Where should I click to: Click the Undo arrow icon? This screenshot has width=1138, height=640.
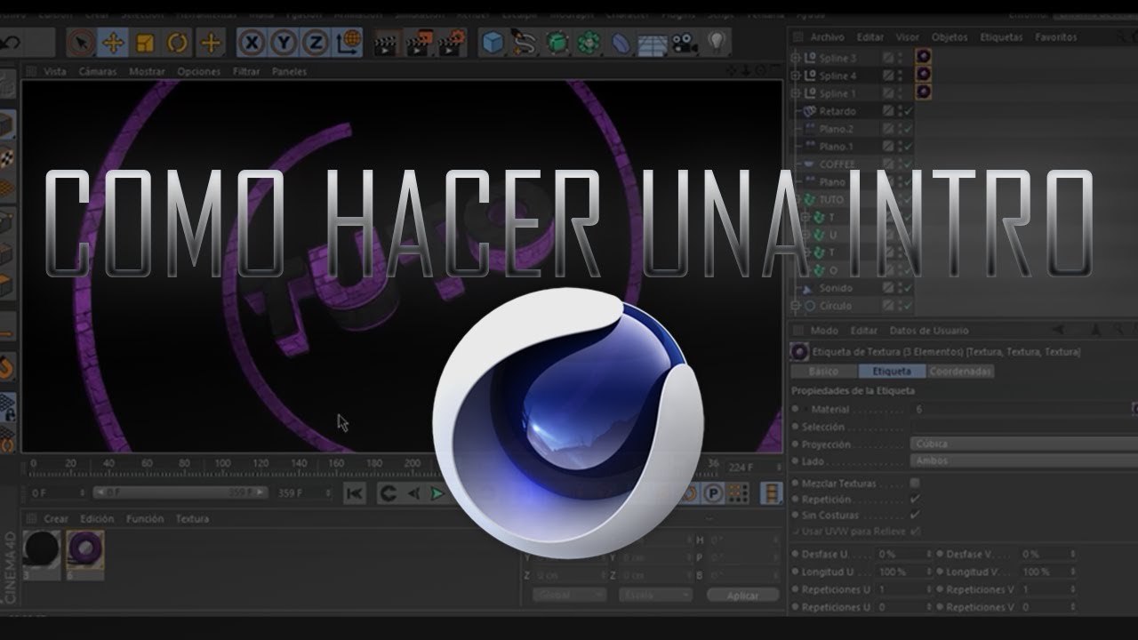click(x=11, y=42)
